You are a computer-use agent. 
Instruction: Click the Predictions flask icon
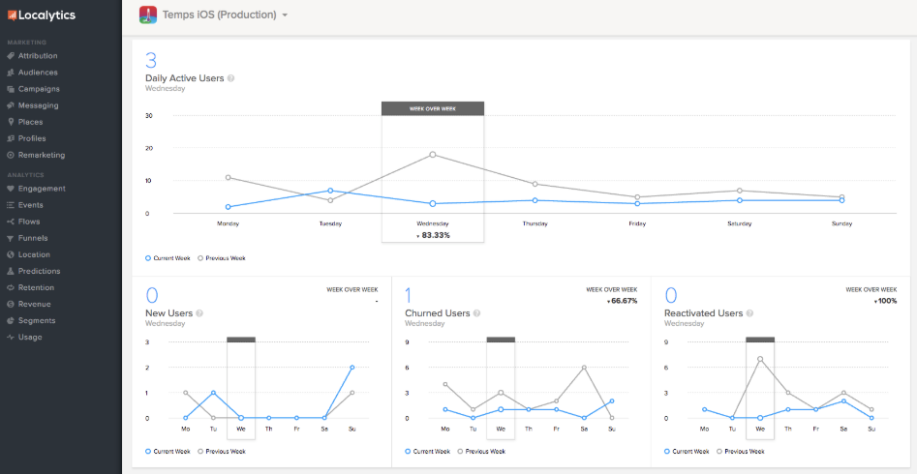pos(10,271)
